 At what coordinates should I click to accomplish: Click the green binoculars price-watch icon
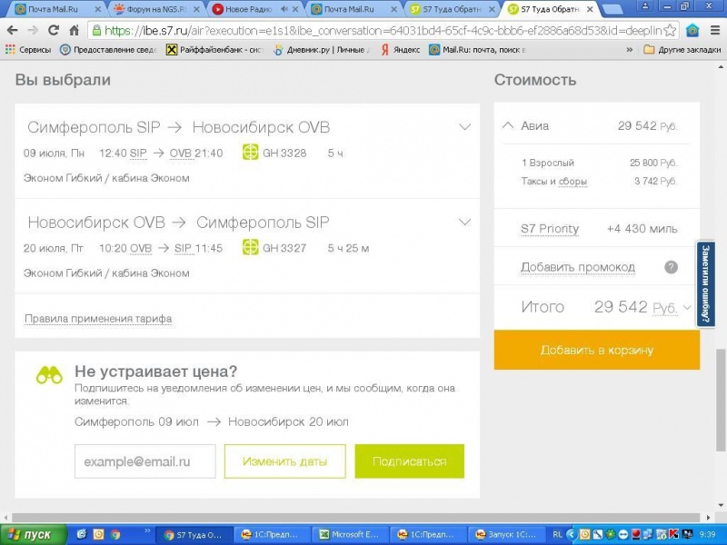(49, 375)
